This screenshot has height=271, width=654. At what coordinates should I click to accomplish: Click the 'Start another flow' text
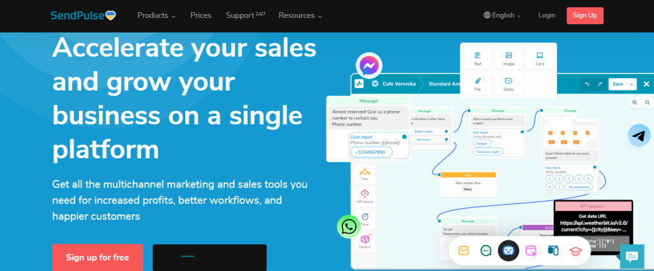click(468, 182)
